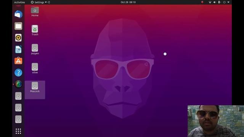Launch the Files manager from the dock
Image resolution: width=244 pixels, height=137 pixels.
point(18,26)
